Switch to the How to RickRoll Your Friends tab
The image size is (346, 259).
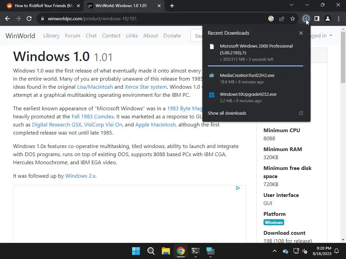click(44, 6)
